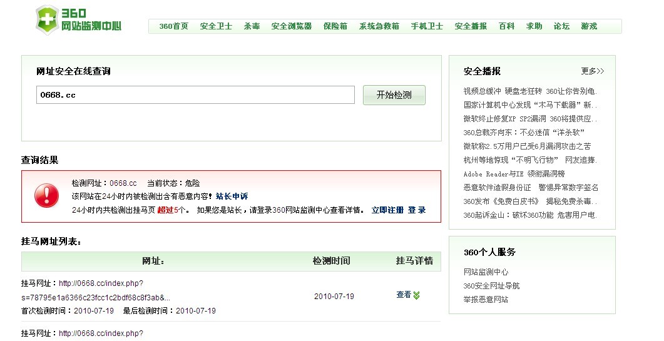The width and height of the screenshot is (664, 341).
Task: Open 网站监测中心 under 360个人服务
Action: coord(486,272)
